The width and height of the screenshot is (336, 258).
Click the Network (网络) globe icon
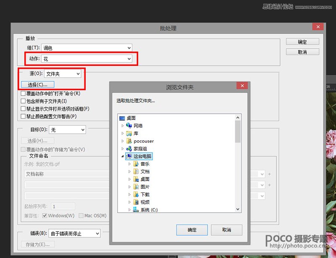(x=129, y=125)
